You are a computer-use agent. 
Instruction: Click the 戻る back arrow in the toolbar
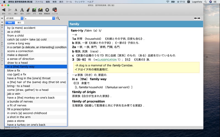pos(4,10)
